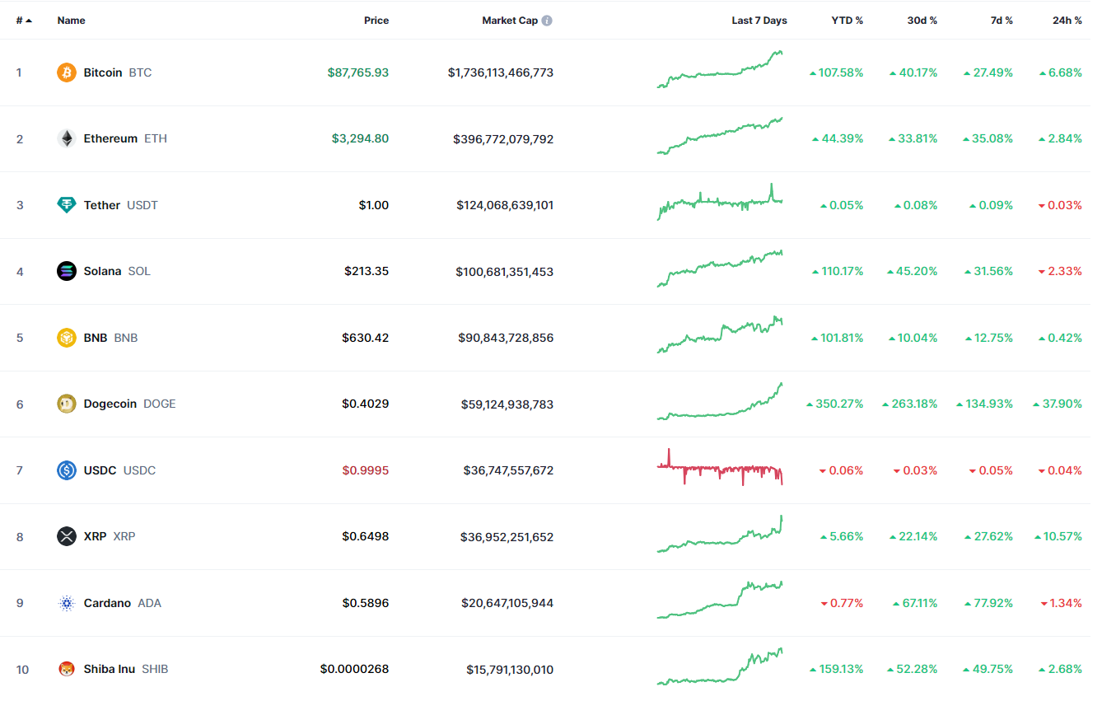Open Tether's 7-day sparkline chart
Viewport: 1102px width, 701px height.
pyautogui.click(x=720, y=202)
